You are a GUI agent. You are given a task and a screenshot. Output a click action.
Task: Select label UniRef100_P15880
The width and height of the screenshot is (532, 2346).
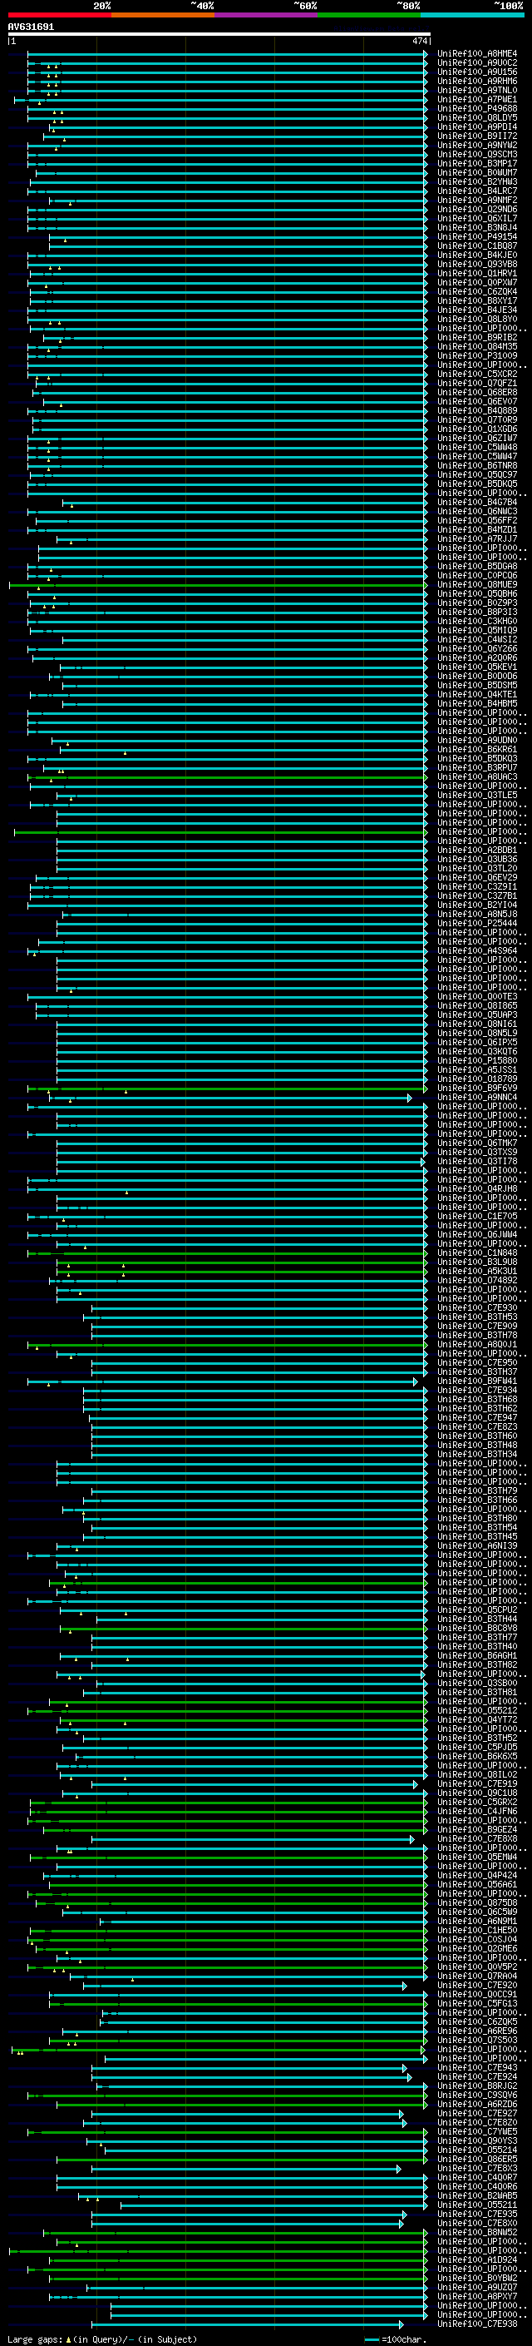click(477, 1060)
